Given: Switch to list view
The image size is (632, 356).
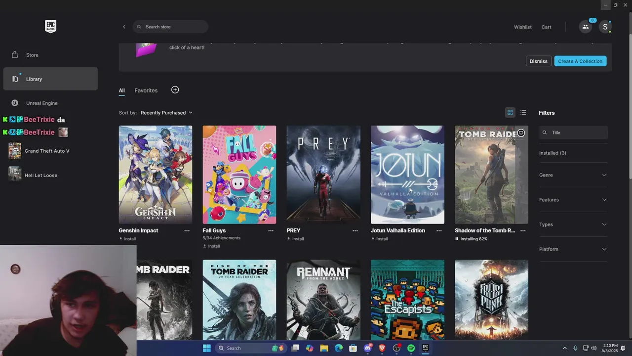Looking at the screenshot, I should pyautogui.click(x=523, y=113).
